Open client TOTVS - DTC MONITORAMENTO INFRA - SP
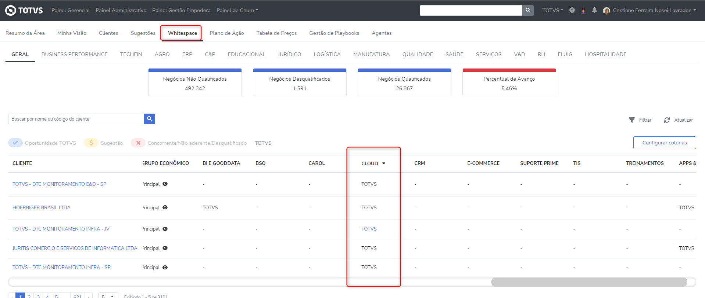705x298 pixels. [x=61, y=267]
